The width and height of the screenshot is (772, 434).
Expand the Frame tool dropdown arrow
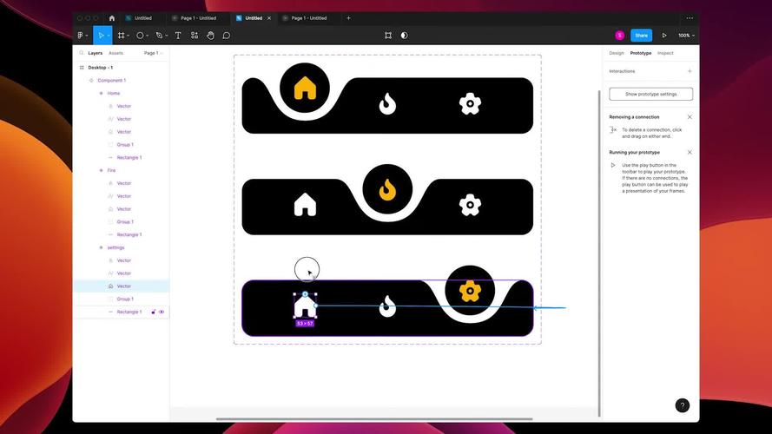129,36
